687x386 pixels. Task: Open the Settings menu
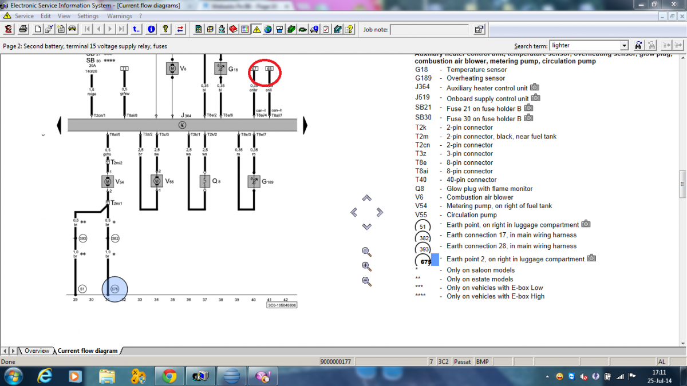coord(88,16)
